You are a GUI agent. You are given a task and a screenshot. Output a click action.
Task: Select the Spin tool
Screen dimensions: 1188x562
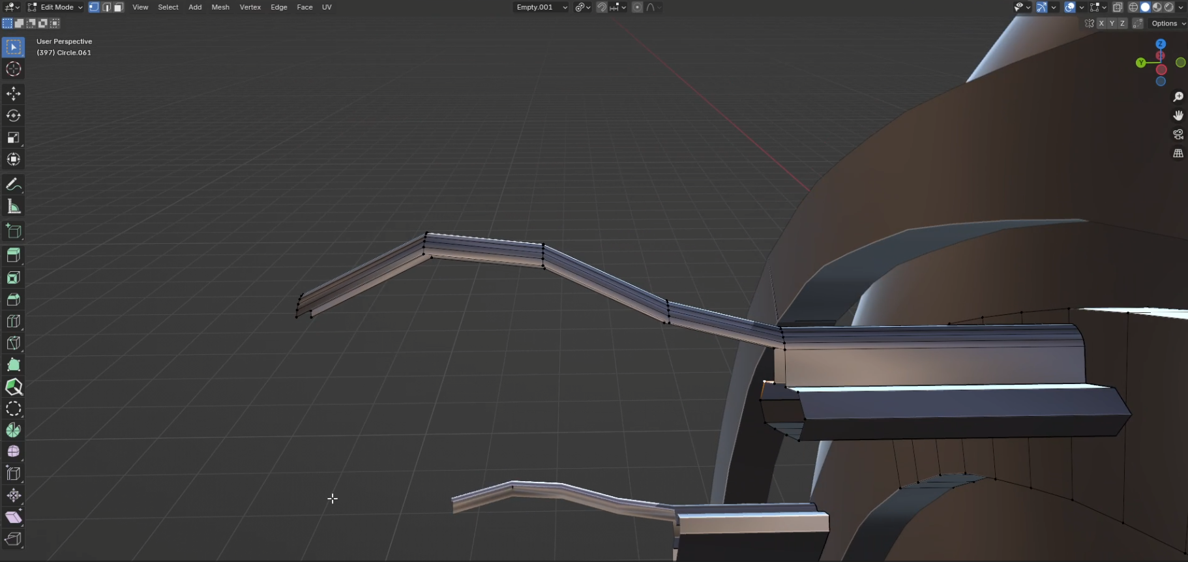point(14,430)
